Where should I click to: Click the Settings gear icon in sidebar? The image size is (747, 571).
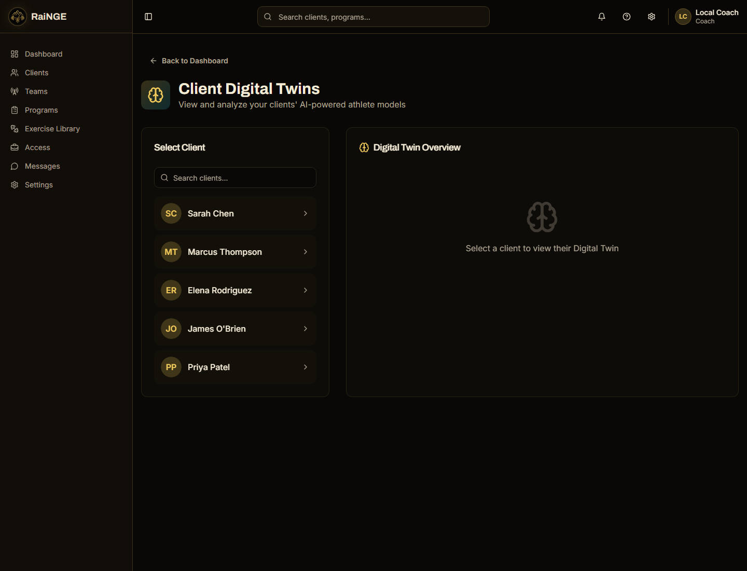pos(15,185)
